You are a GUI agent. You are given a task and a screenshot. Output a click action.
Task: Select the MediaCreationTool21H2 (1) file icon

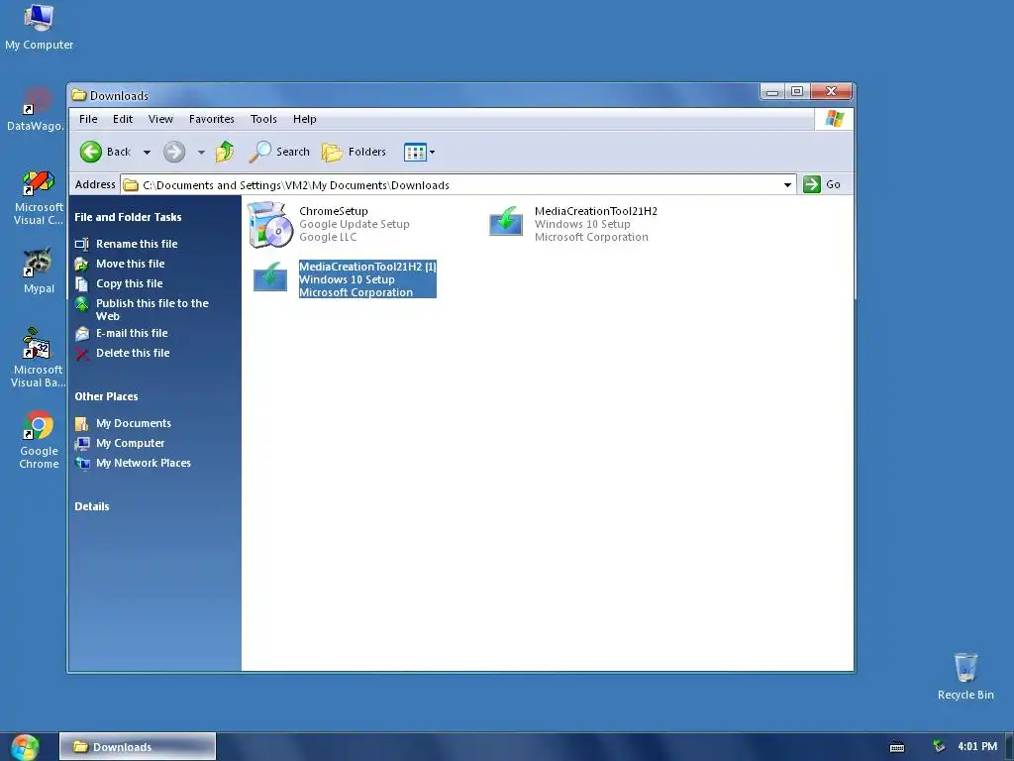[270, 276]
